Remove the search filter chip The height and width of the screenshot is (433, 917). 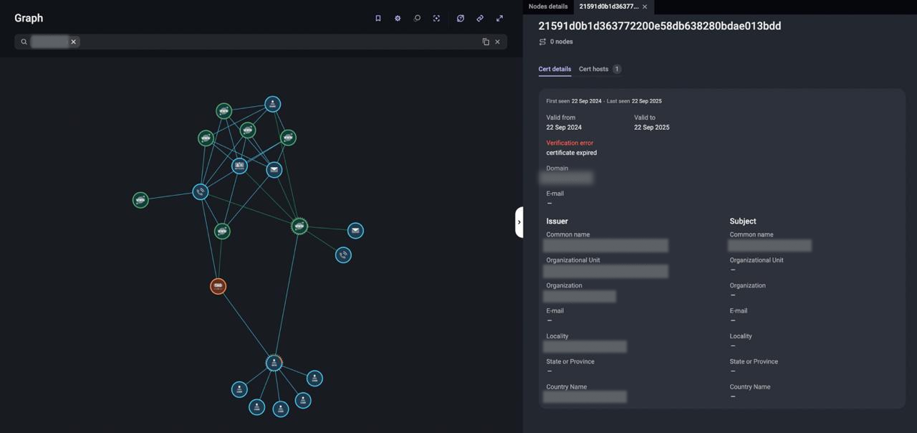73,42
